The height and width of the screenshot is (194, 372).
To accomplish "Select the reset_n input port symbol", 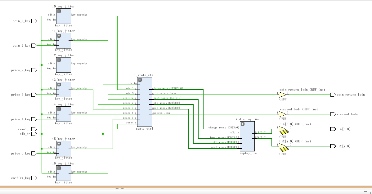I will click(34, 129).
